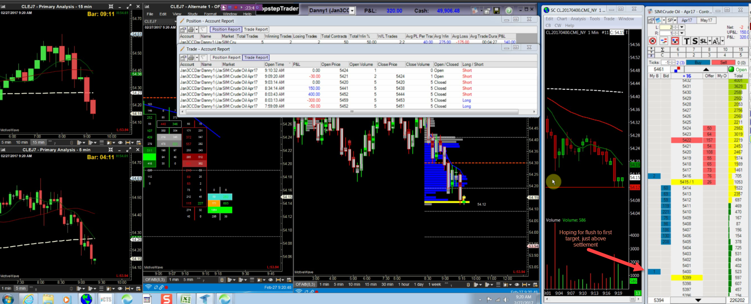The image size is (751, 304).
Task: Click the calendar icon in the 5 min chart toolbar
Action: point(139,288)
